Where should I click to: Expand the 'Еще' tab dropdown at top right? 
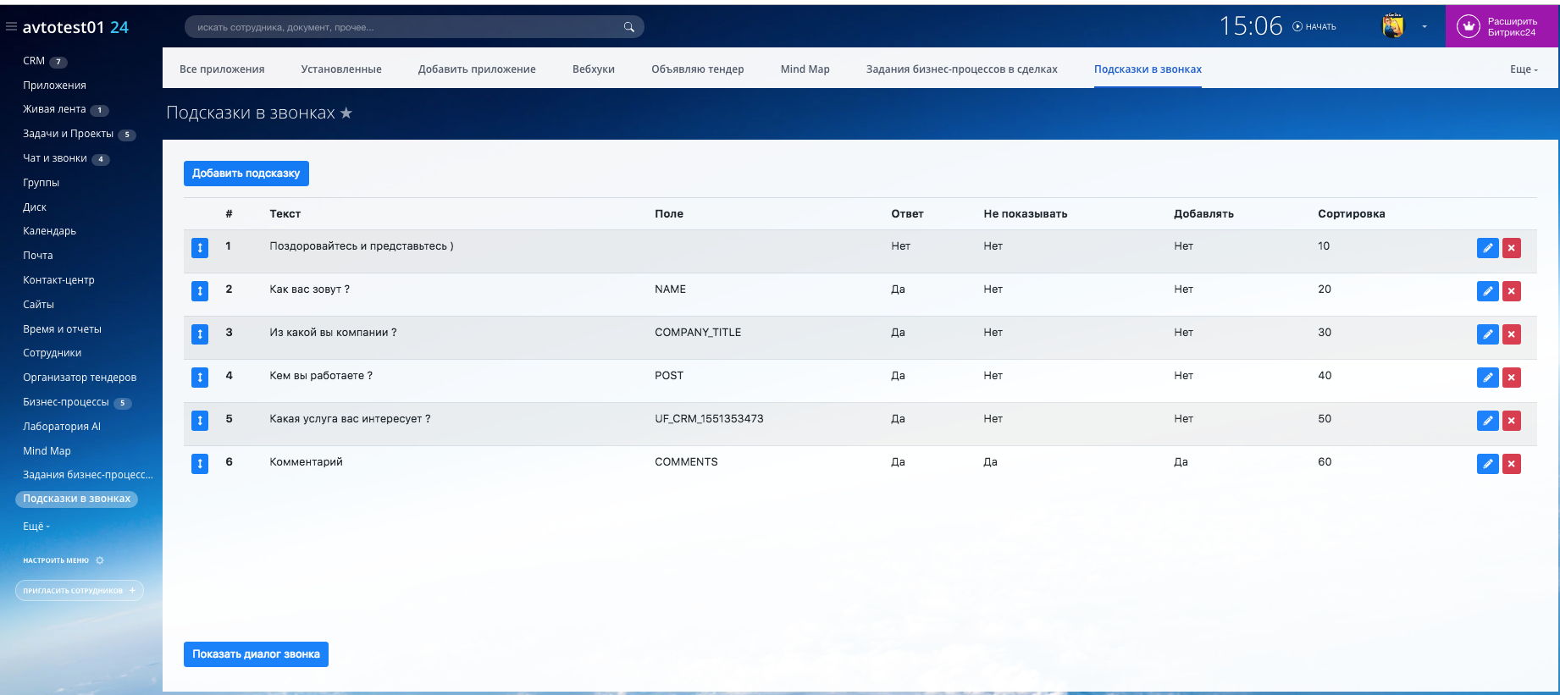pos(1523,69)
